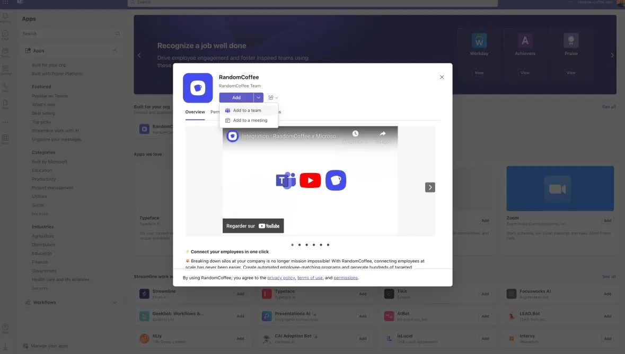Screen dimensions: 625x354
Task: Click Regarder sur YouTube button
Action: click(253, 225)
